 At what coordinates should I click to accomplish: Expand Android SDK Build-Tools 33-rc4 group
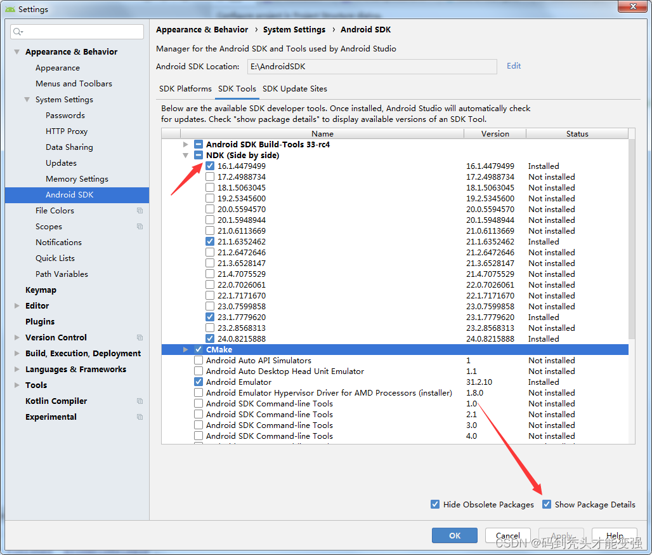tap(185, 145)
